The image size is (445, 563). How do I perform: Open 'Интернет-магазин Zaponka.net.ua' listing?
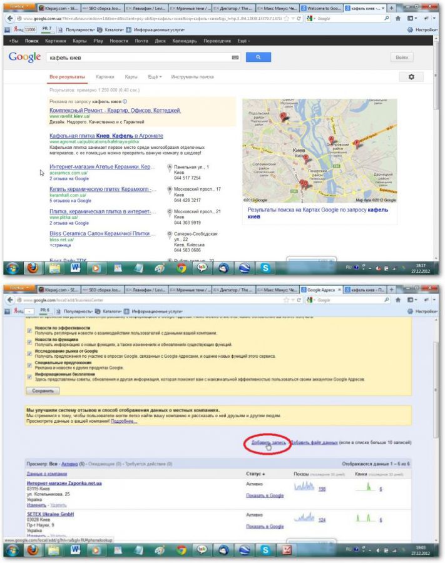[64, 484]
